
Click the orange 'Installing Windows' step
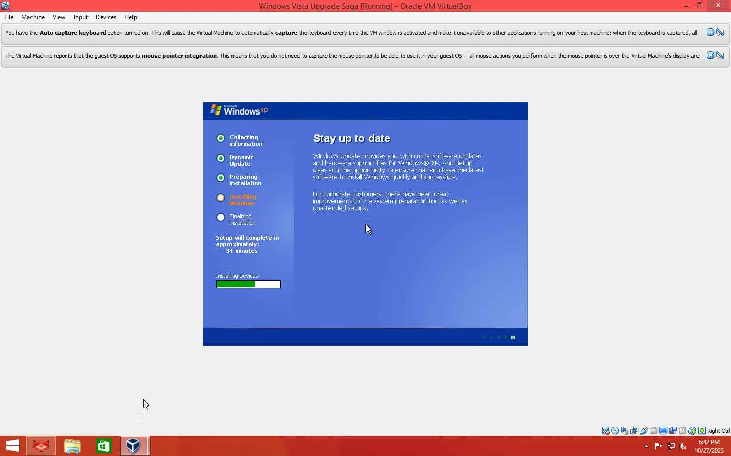pyautogui.click(x=243, y=200)
